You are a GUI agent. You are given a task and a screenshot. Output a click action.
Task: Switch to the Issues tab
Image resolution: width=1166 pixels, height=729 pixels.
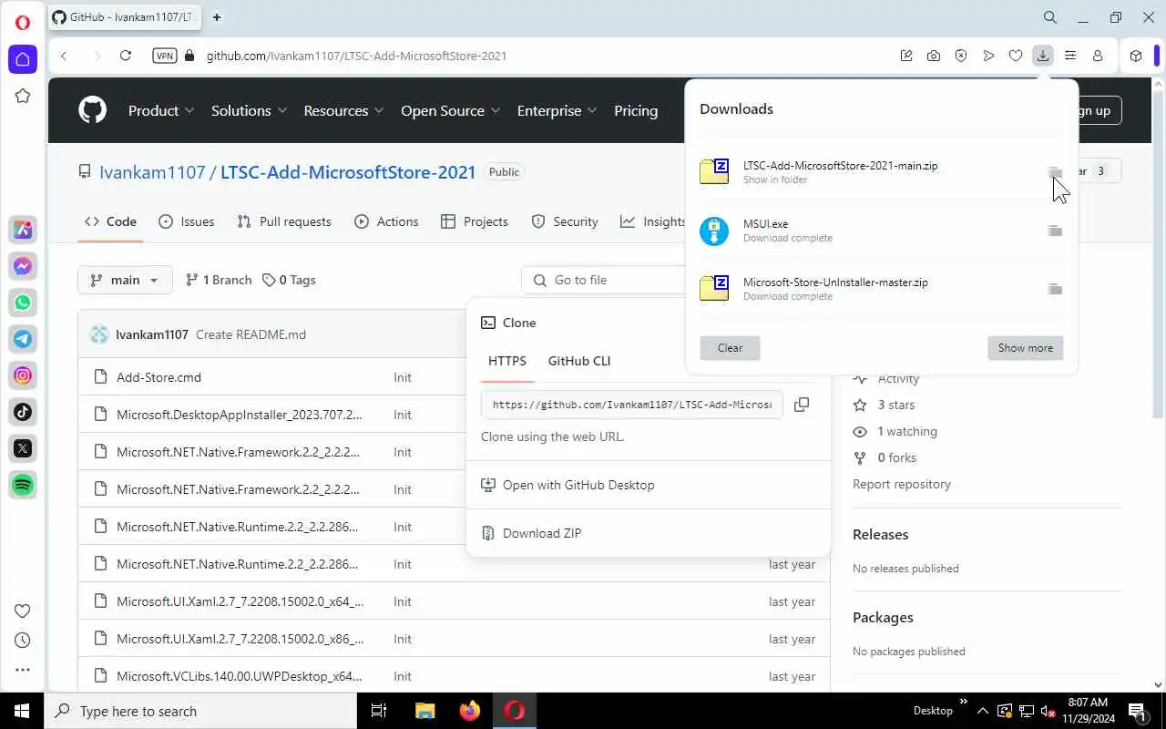point(187,221)
